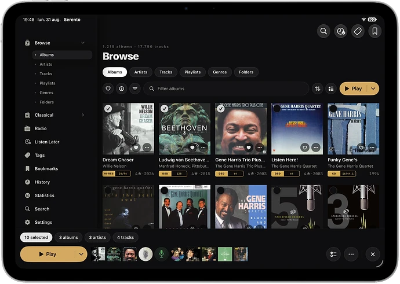Open Playlists in the sidebar tree
This screenshot has width=400, height=284.
(x=48, y=83)
